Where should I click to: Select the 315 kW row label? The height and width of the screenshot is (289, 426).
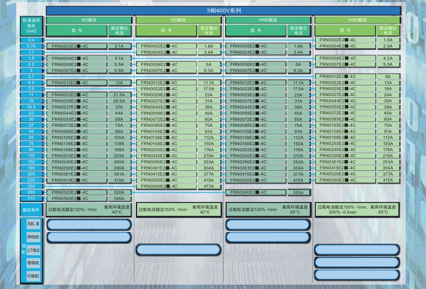[31, 198]
